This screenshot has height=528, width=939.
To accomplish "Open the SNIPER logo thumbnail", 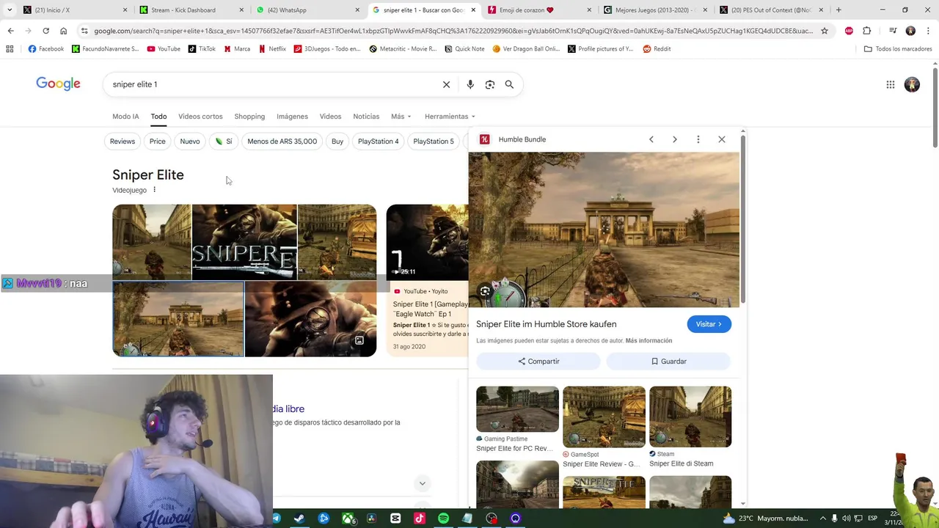I will [x=244, y=242].
